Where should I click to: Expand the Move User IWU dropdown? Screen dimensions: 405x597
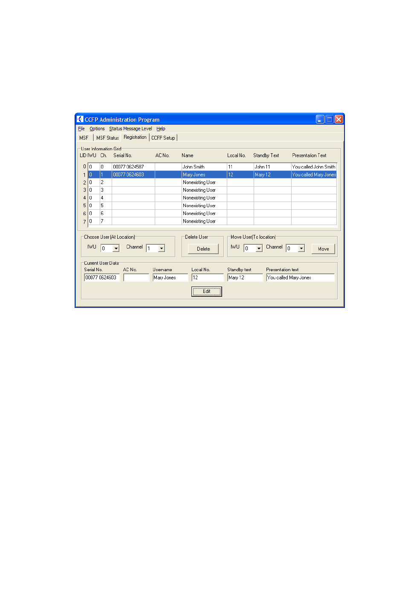point(259,249)
